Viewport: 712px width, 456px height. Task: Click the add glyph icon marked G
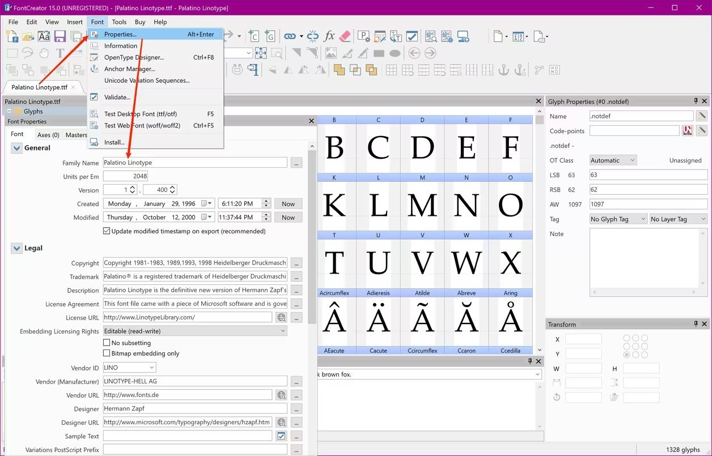(269, 36)
